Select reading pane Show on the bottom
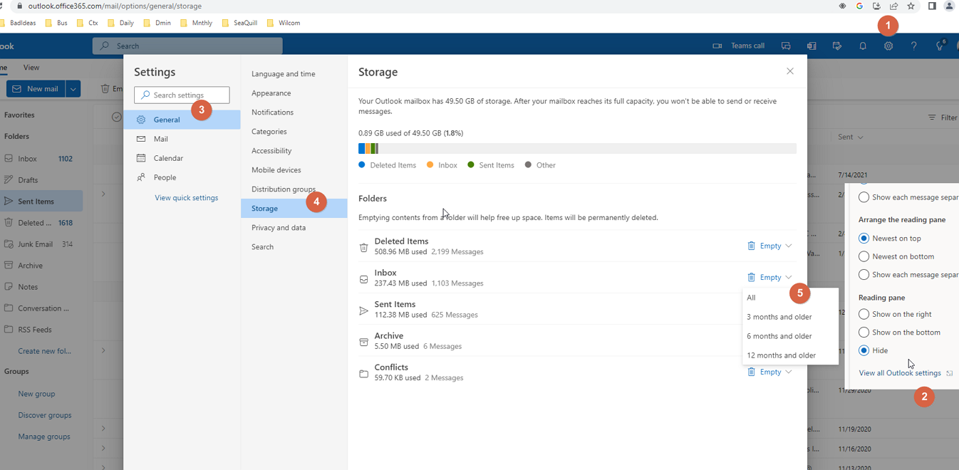The height and width of the screenshot is (470, 959). click(864, 333)
